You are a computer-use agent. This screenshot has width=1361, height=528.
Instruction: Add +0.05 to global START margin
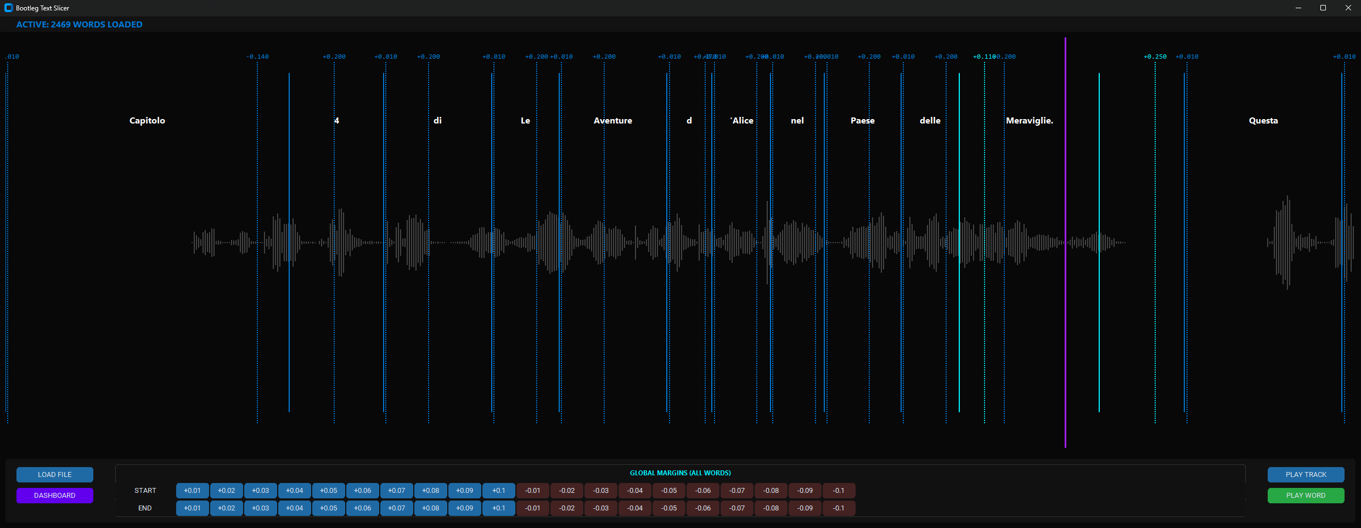328,491
